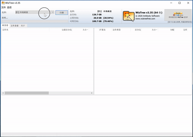Screen dimensions: 193x137
Task: Open the 选项 menu
Action: 9,7
